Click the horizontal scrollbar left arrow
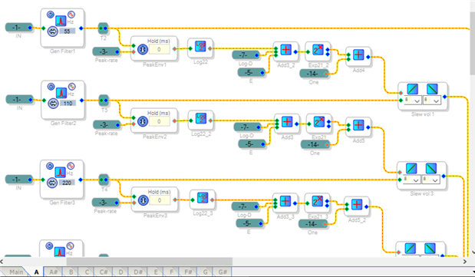 (x=2, y=262)
